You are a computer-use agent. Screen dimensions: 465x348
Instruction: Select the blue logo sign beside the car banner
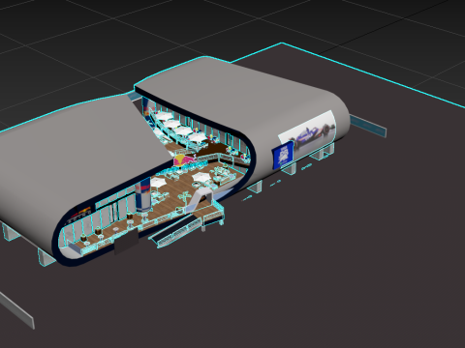pos(283,156)
